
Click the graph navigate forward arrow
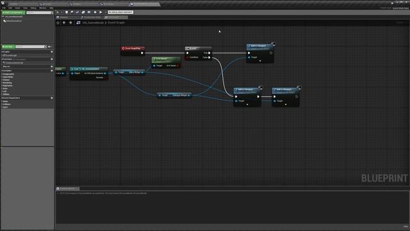coord(70,23)
